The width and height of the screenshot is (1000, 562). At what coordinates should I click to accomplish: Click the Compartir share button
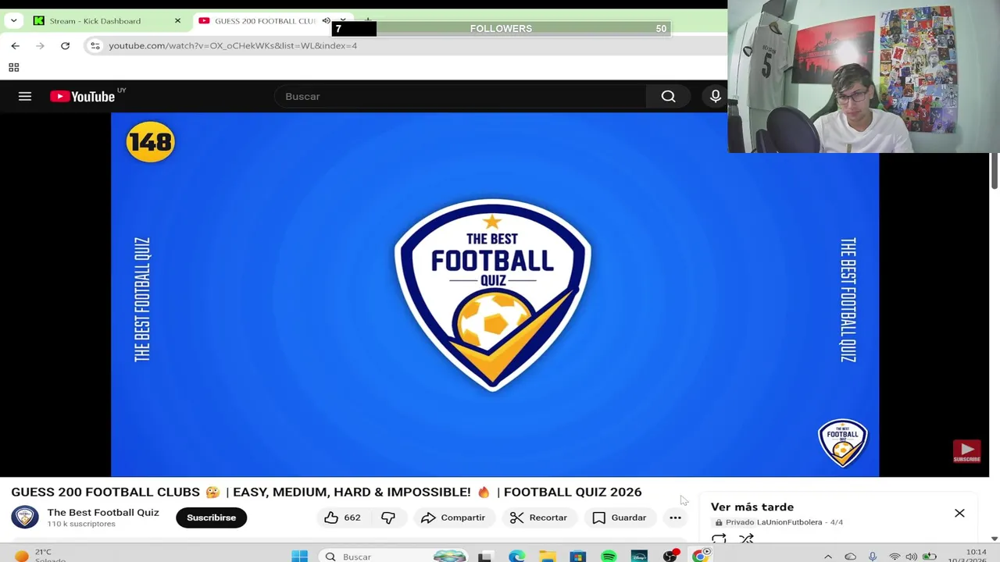(453, 518)
